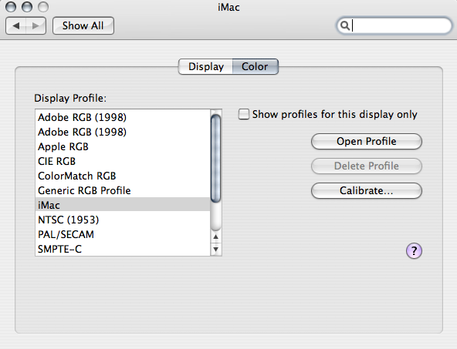Open the selected profile with Open Profile
The width and height of the screenshot is (457, 349).
pyautogui.click(x=367, y=141)
